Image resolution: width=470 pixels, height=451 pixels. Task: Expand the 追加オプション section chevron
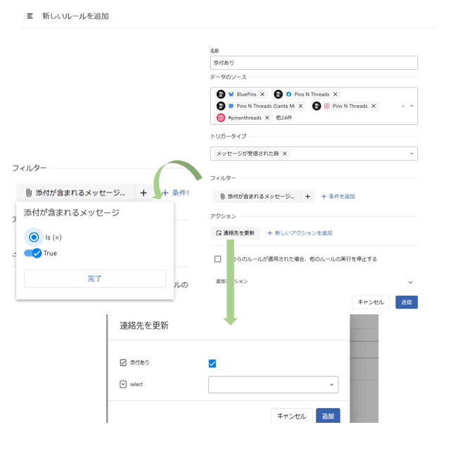point(410,282)
